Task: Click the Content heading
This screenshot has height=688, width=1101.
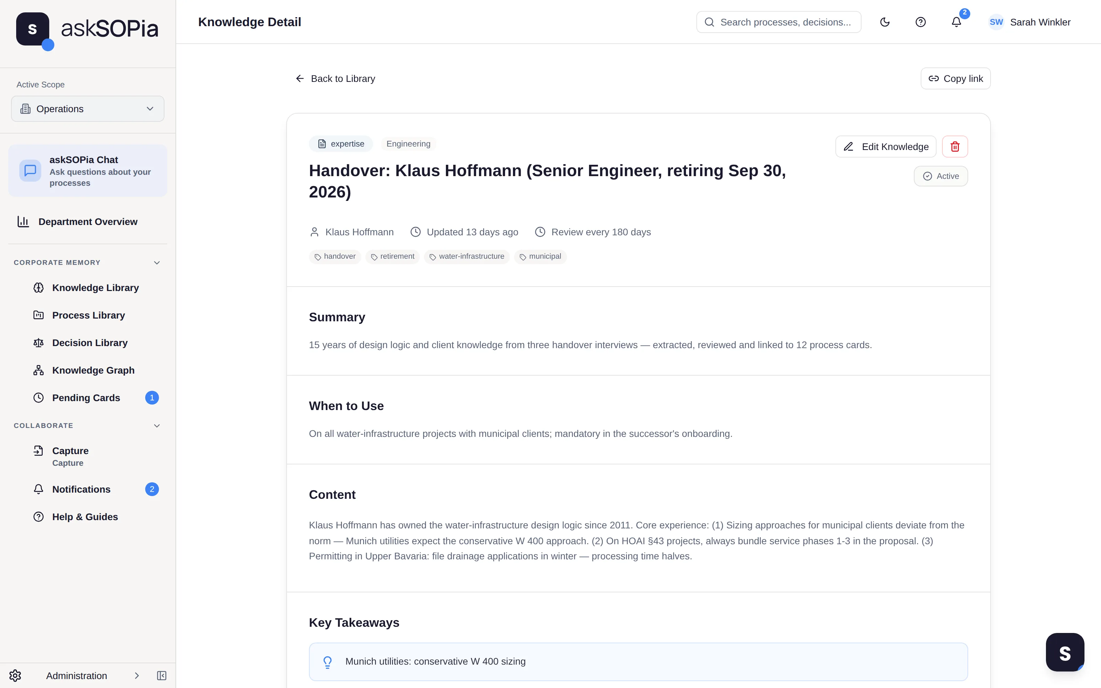Action: (x=332, y=495)
